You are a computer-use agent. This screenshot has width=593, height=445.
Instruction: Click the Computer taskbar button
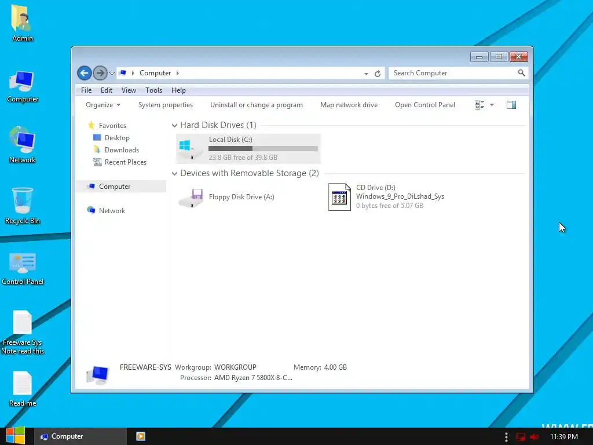[x=80, y=436]
